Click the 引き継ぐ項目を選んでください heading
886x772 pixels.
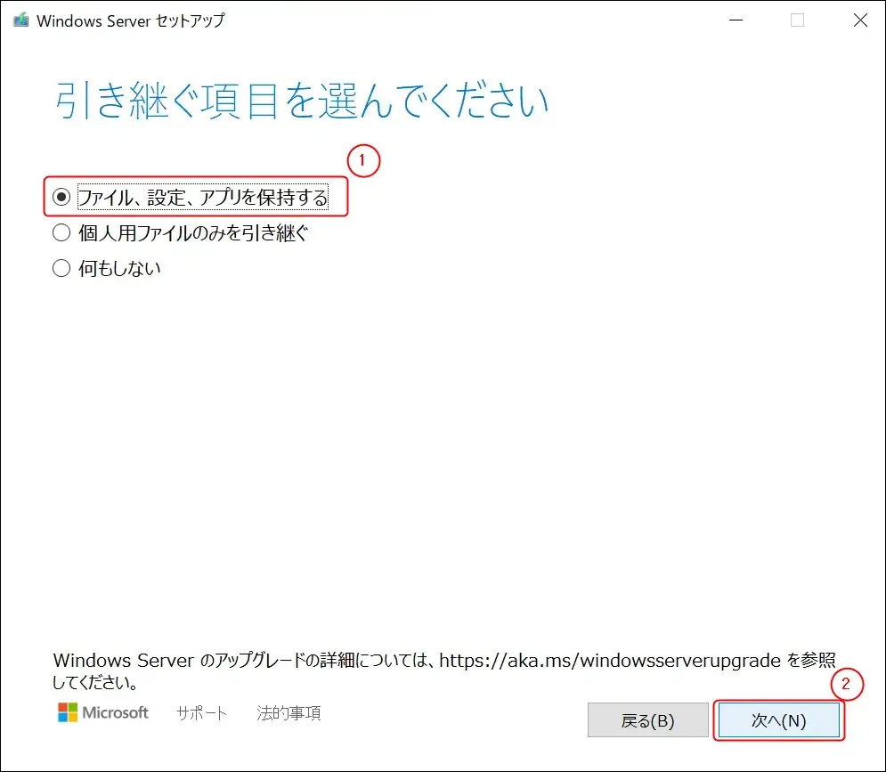pos(302,101)
